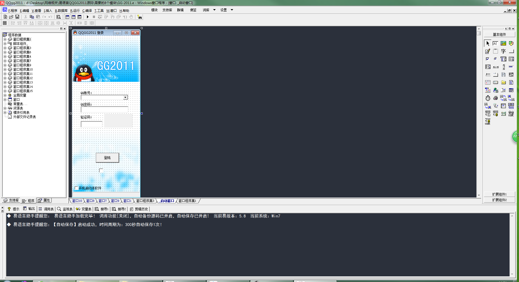Select 外部文件记录表 in the tree

coord(24,117)
